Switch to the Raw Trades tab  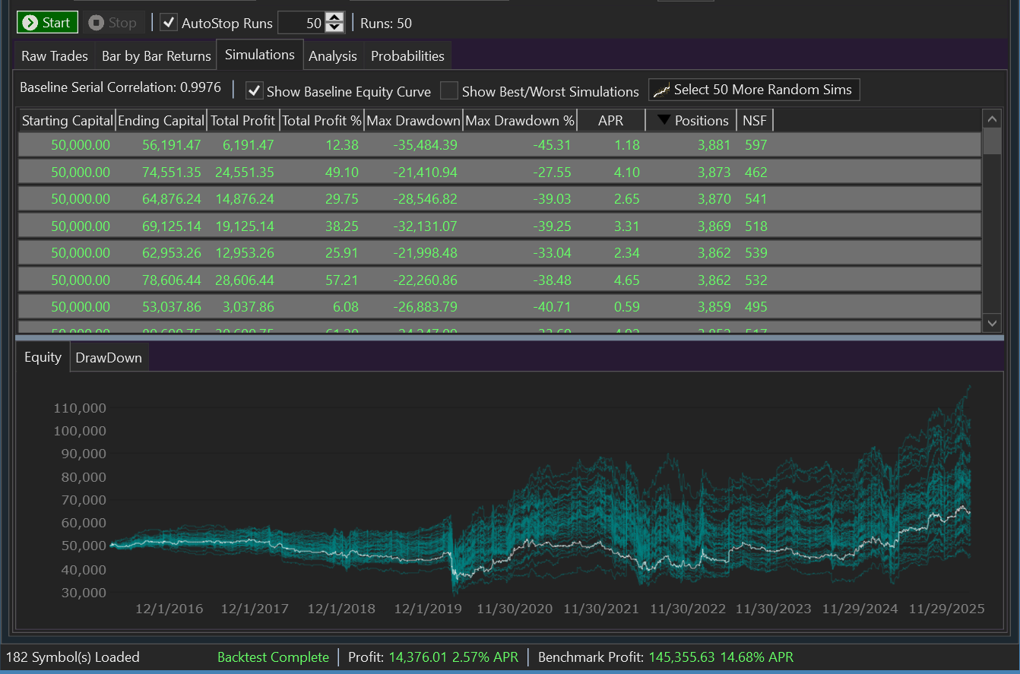(x=54, y=56)
